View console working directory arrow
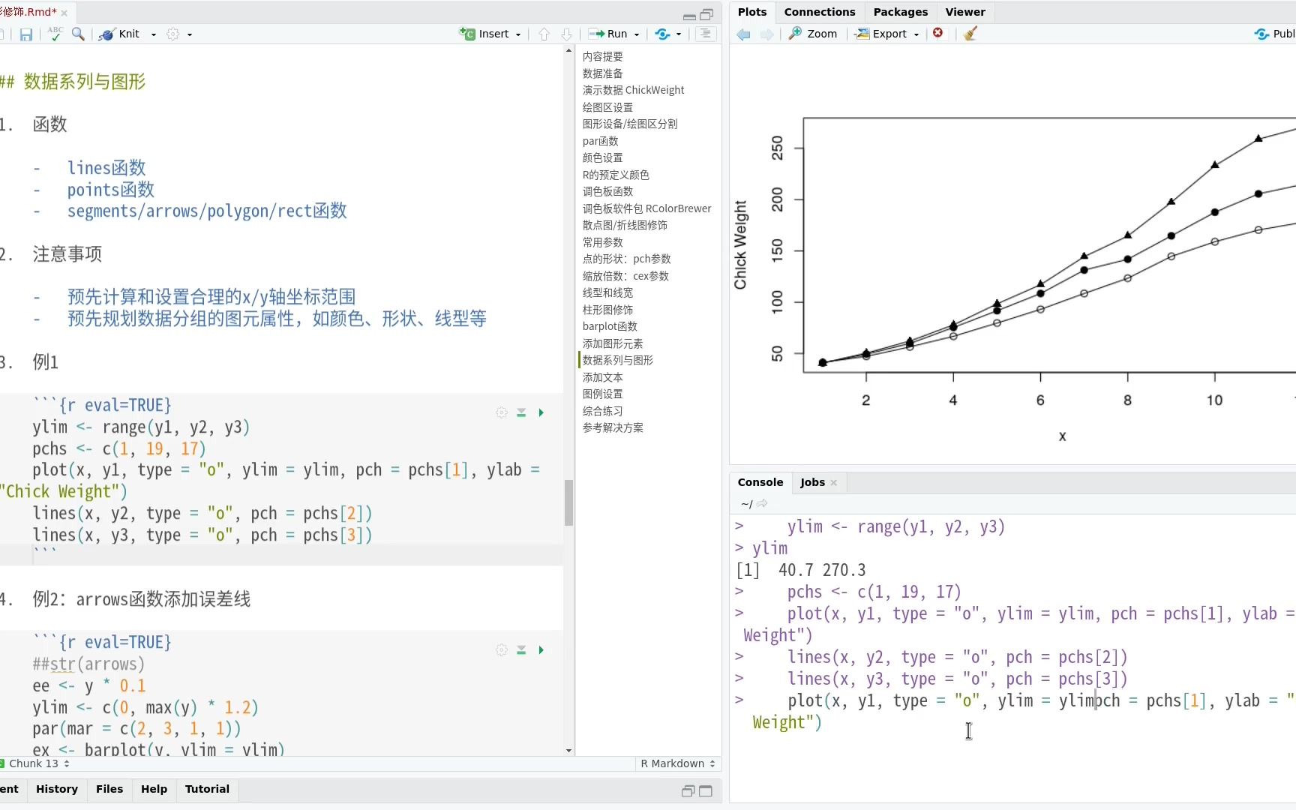 (x=763, y=504)
